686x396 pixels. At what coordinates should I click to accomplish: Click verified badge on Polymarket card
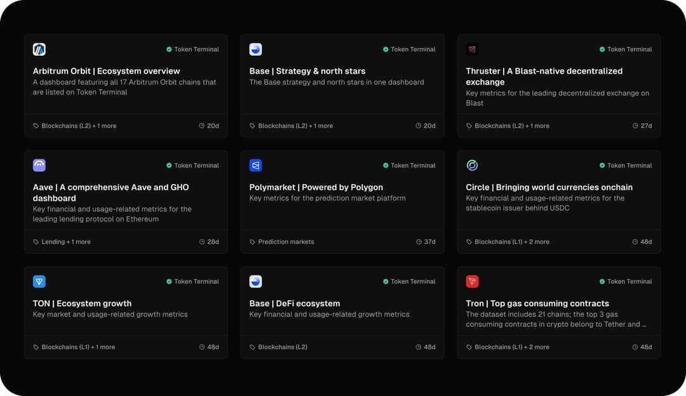[386, 165]
